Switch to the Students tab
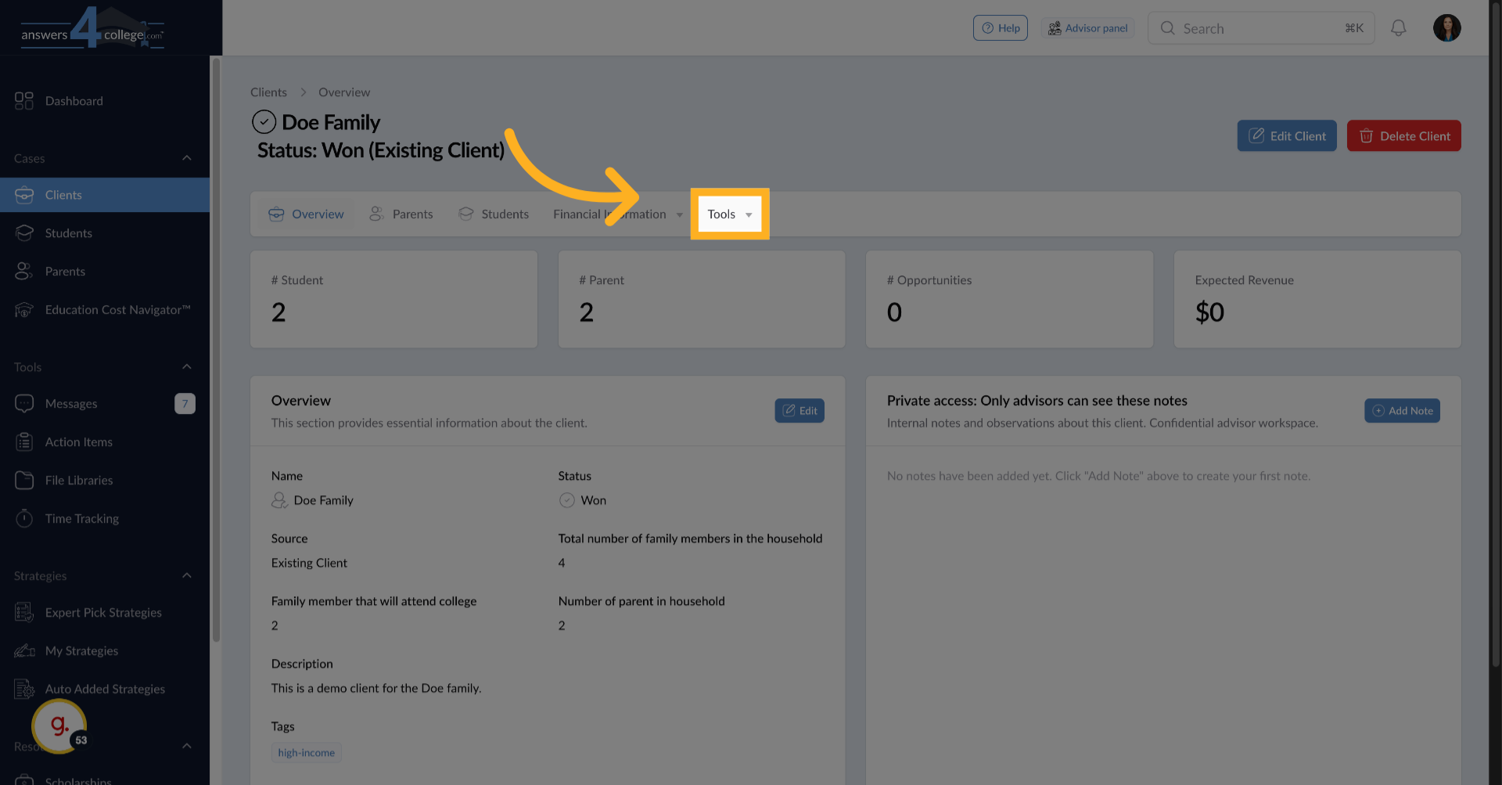This screenshot has width=1502, height=785. click(494, 214)
